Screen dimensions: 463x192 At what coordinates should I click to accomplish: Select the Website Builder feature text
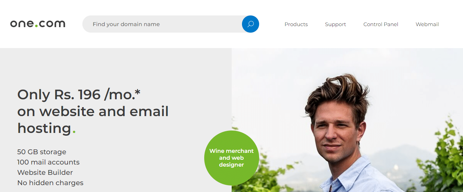pyautogui.click(x=45, y=172)
